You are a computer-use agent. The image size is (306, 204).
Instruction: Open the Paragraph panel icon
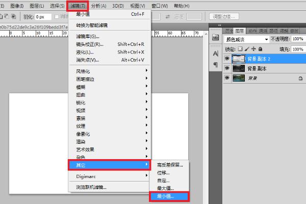click(215, 64)
